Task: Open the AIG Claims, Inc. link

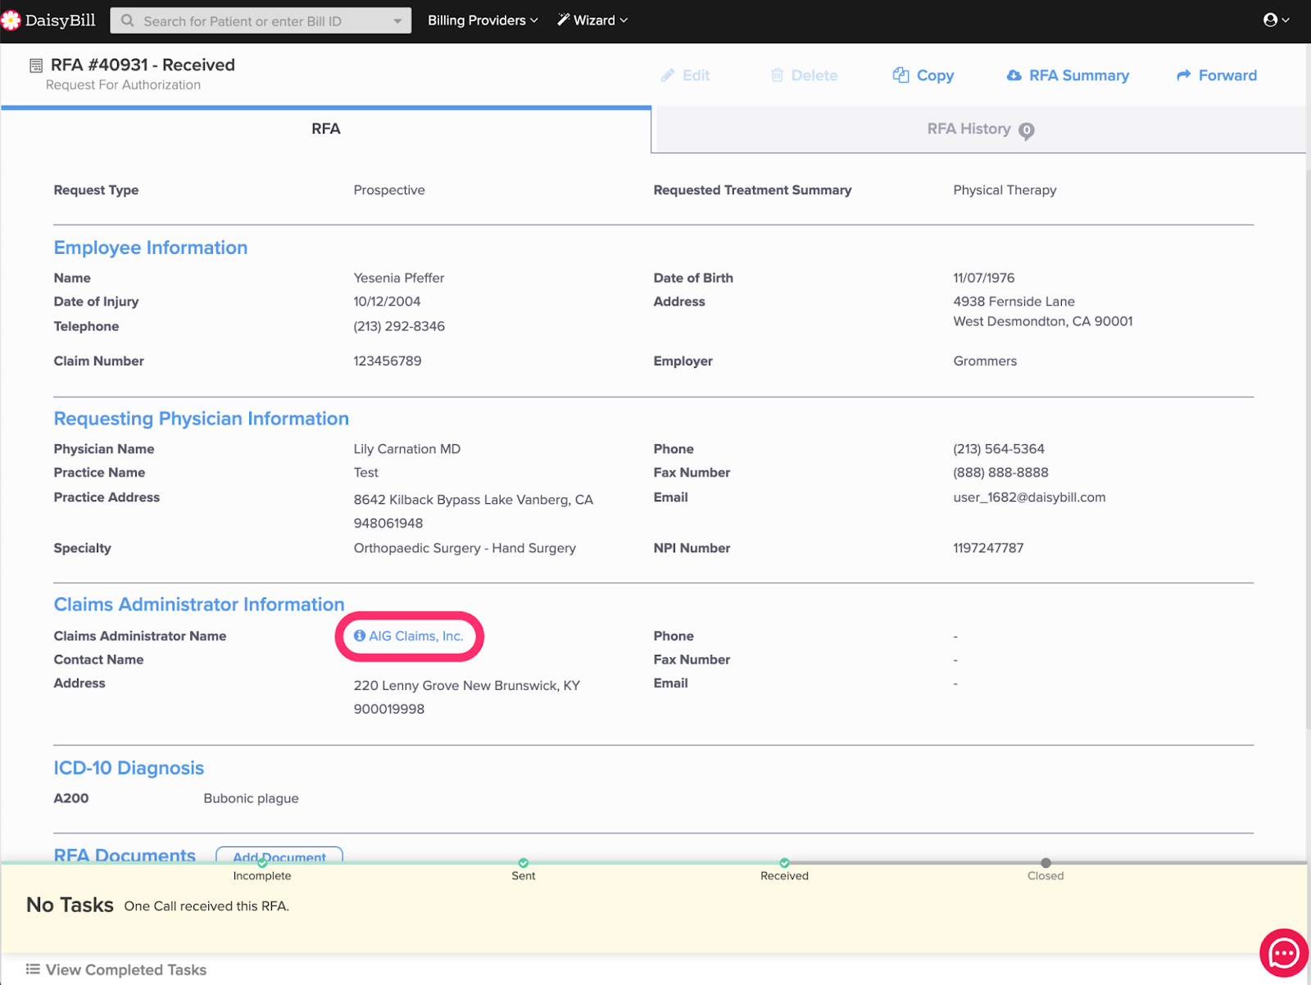Action: (x=416, y=636)
